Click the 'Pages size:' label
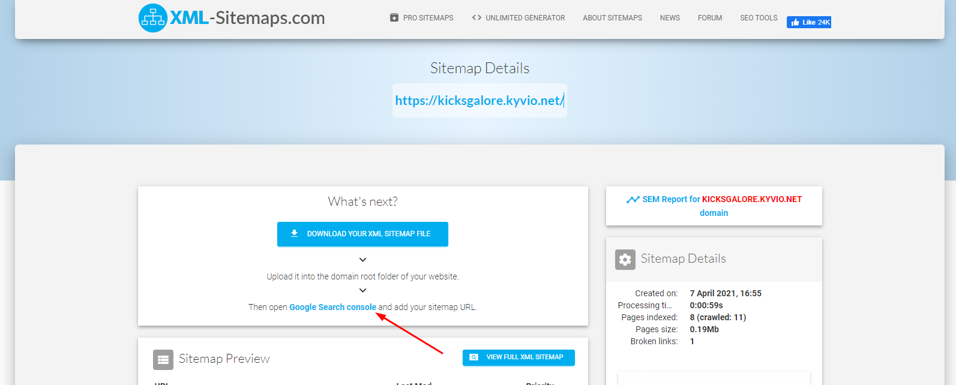This screenshot has height=385, width=956. point(657,329)
